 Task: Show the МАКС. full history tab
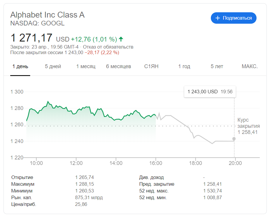coord(250,66)
